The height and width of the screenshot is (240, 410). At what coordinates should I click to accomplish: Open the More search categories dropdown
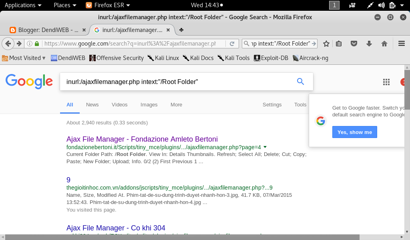tap(176, 105)
